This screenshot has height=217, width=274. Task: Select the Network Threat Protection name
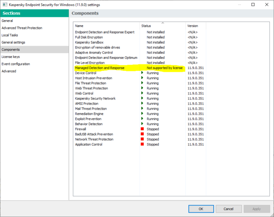coord(94,139)
